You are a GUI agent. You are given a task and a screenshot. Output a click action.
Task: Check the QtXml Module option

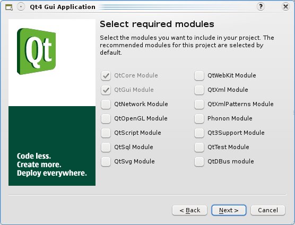tap(199, 90)
